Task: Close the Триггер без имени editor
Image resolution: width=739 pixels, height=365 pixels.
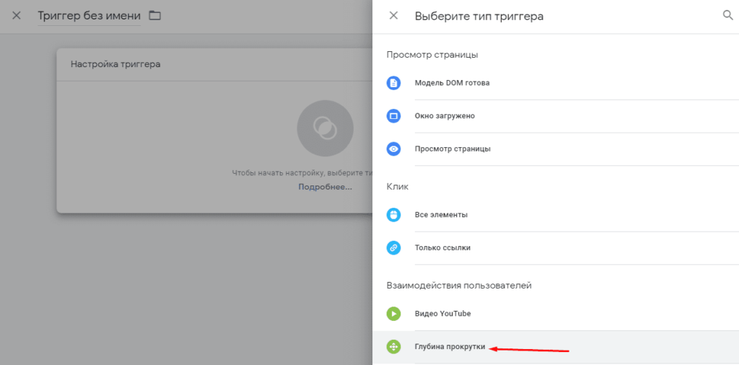Action: [x=17, y=16]
